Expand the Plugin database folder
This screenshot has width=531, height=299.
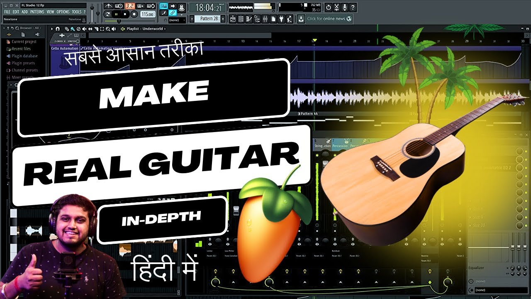[x=22, y=56]
